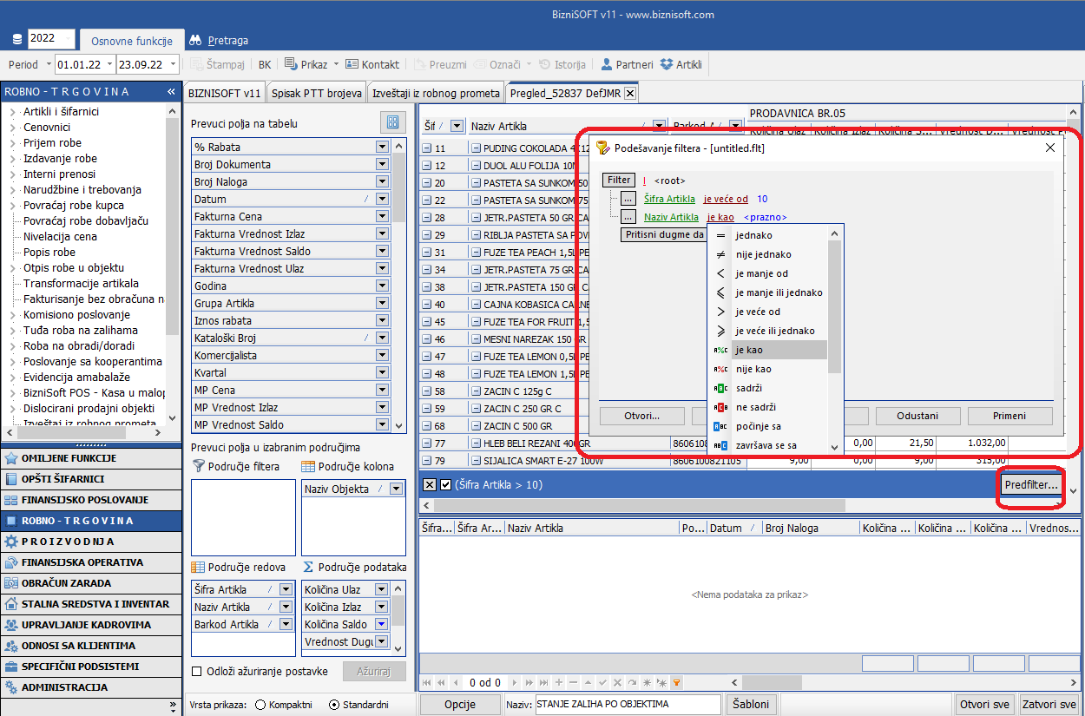Image resolution: width=1085 pixels, height=716 pixels.
Task: Choose 'je veće ili jednako' operator
Action: tap(720, 331)
